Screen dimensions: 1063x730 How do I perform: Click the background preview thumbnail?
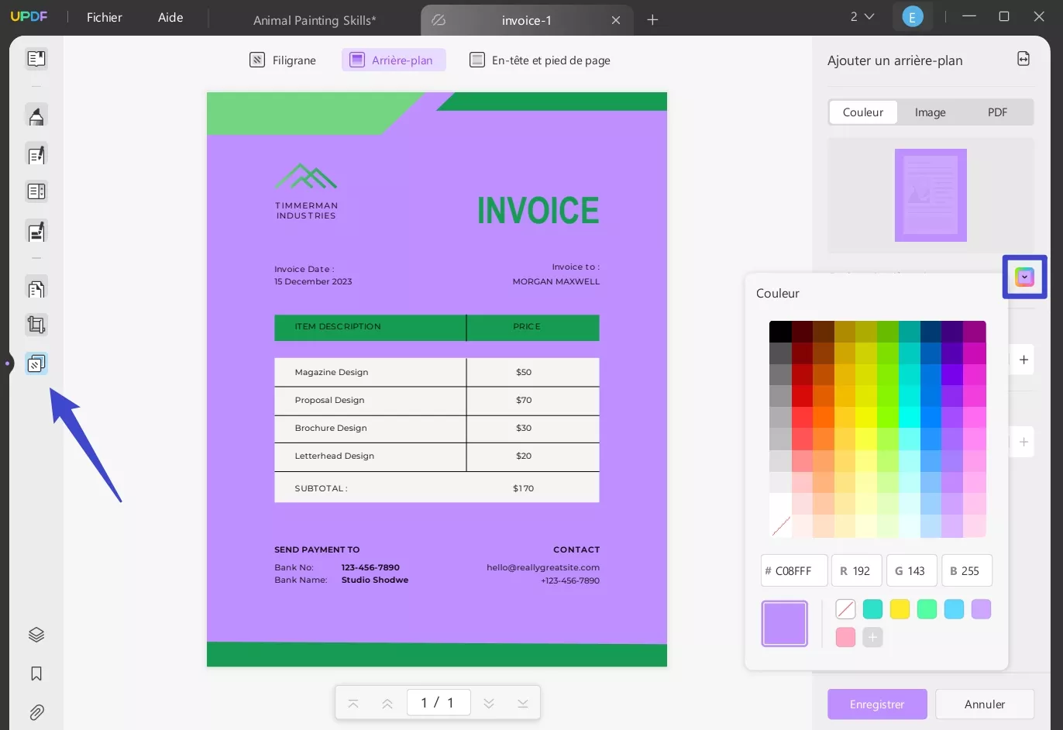(x=931, y=195)
